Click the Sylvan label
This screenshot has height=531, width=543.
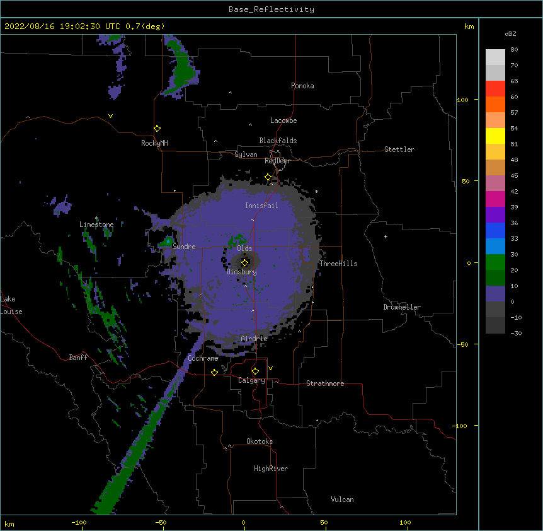[246, 155]
